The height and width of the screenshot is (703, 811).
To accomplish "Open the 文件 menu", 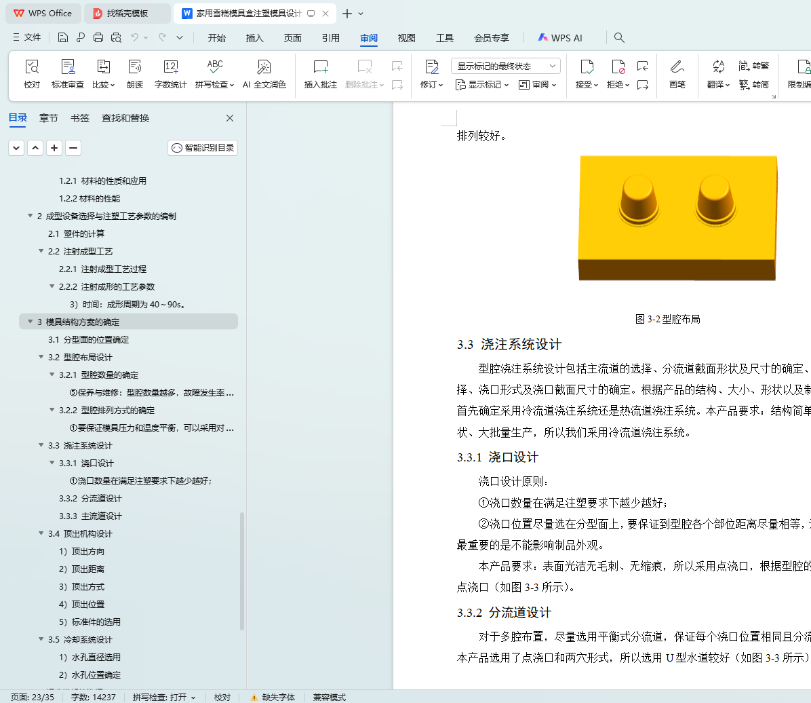I will click(27, 37).
